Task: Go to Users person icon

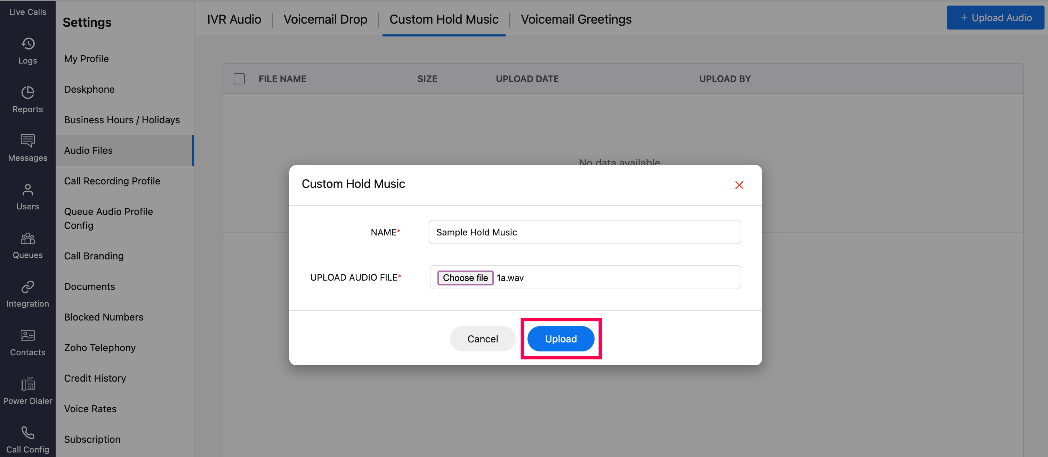Action: click(28, 190)
